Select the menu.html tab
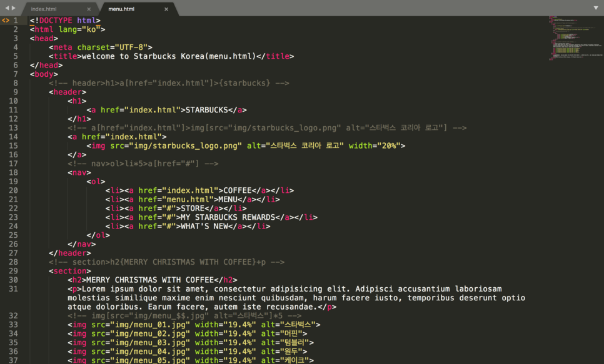Image resolution: width=604 pixels, height=364 pixels. coord(121,9)
